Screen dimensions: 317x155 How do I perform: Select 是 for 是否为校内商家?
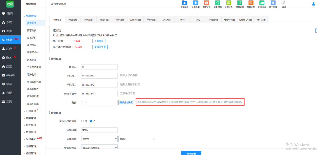(x=82, y=121)
